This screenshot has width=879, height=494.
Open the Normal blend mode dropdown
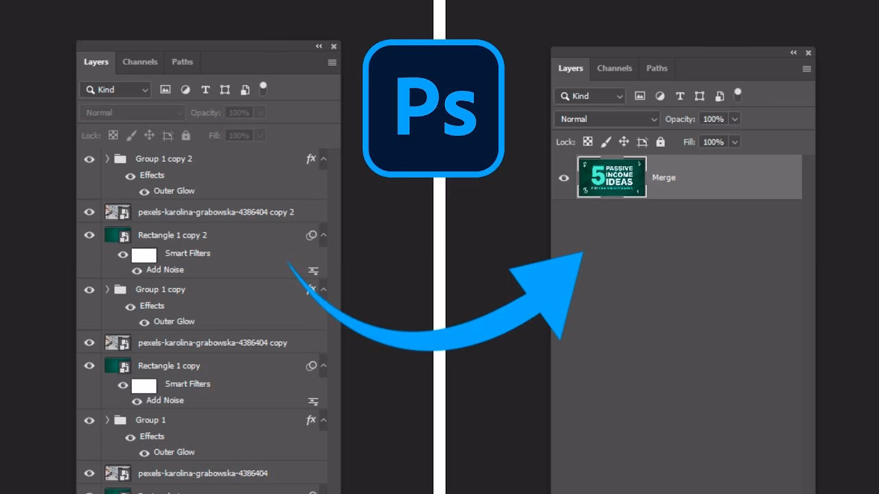(605, 119)
